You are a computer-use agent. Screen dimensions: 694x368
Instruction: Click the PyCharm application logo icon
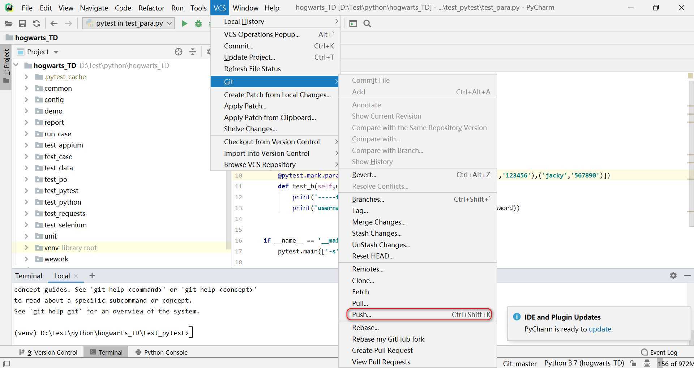[9, 8]
